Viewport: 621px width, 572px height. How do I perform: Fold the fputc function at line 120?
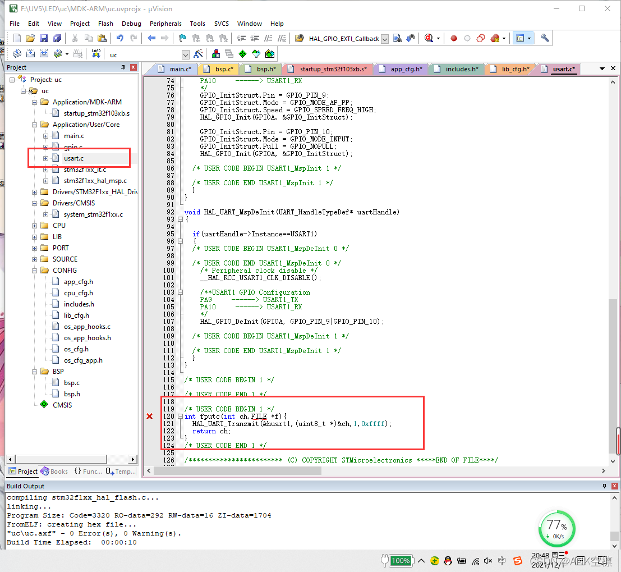coord(180,416)
